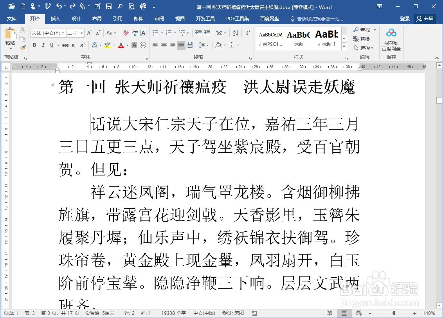This screenshot has height=318, width=443.
Task: Switch to Web Layout view in status bar
Action: point(359,313)
